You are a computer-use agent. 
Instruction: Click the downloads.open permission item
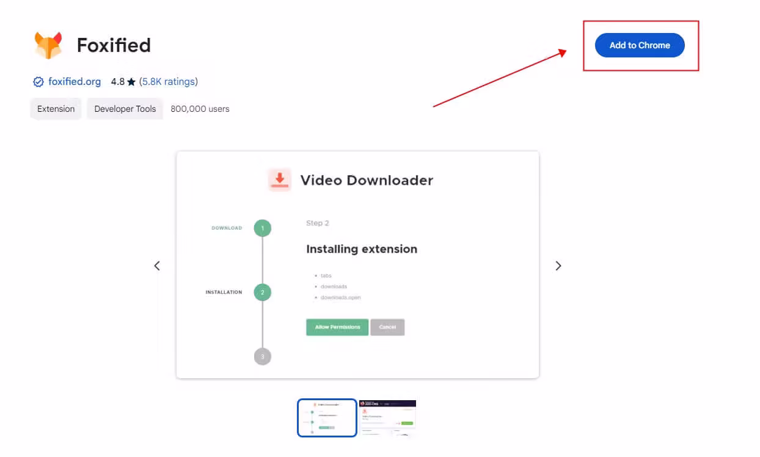[341, 298]
